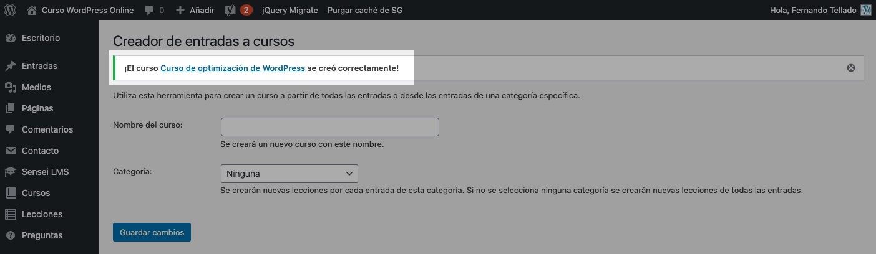Click the Yoast SEO icon with notifications
876x254 pixels.
pos(230,10)
